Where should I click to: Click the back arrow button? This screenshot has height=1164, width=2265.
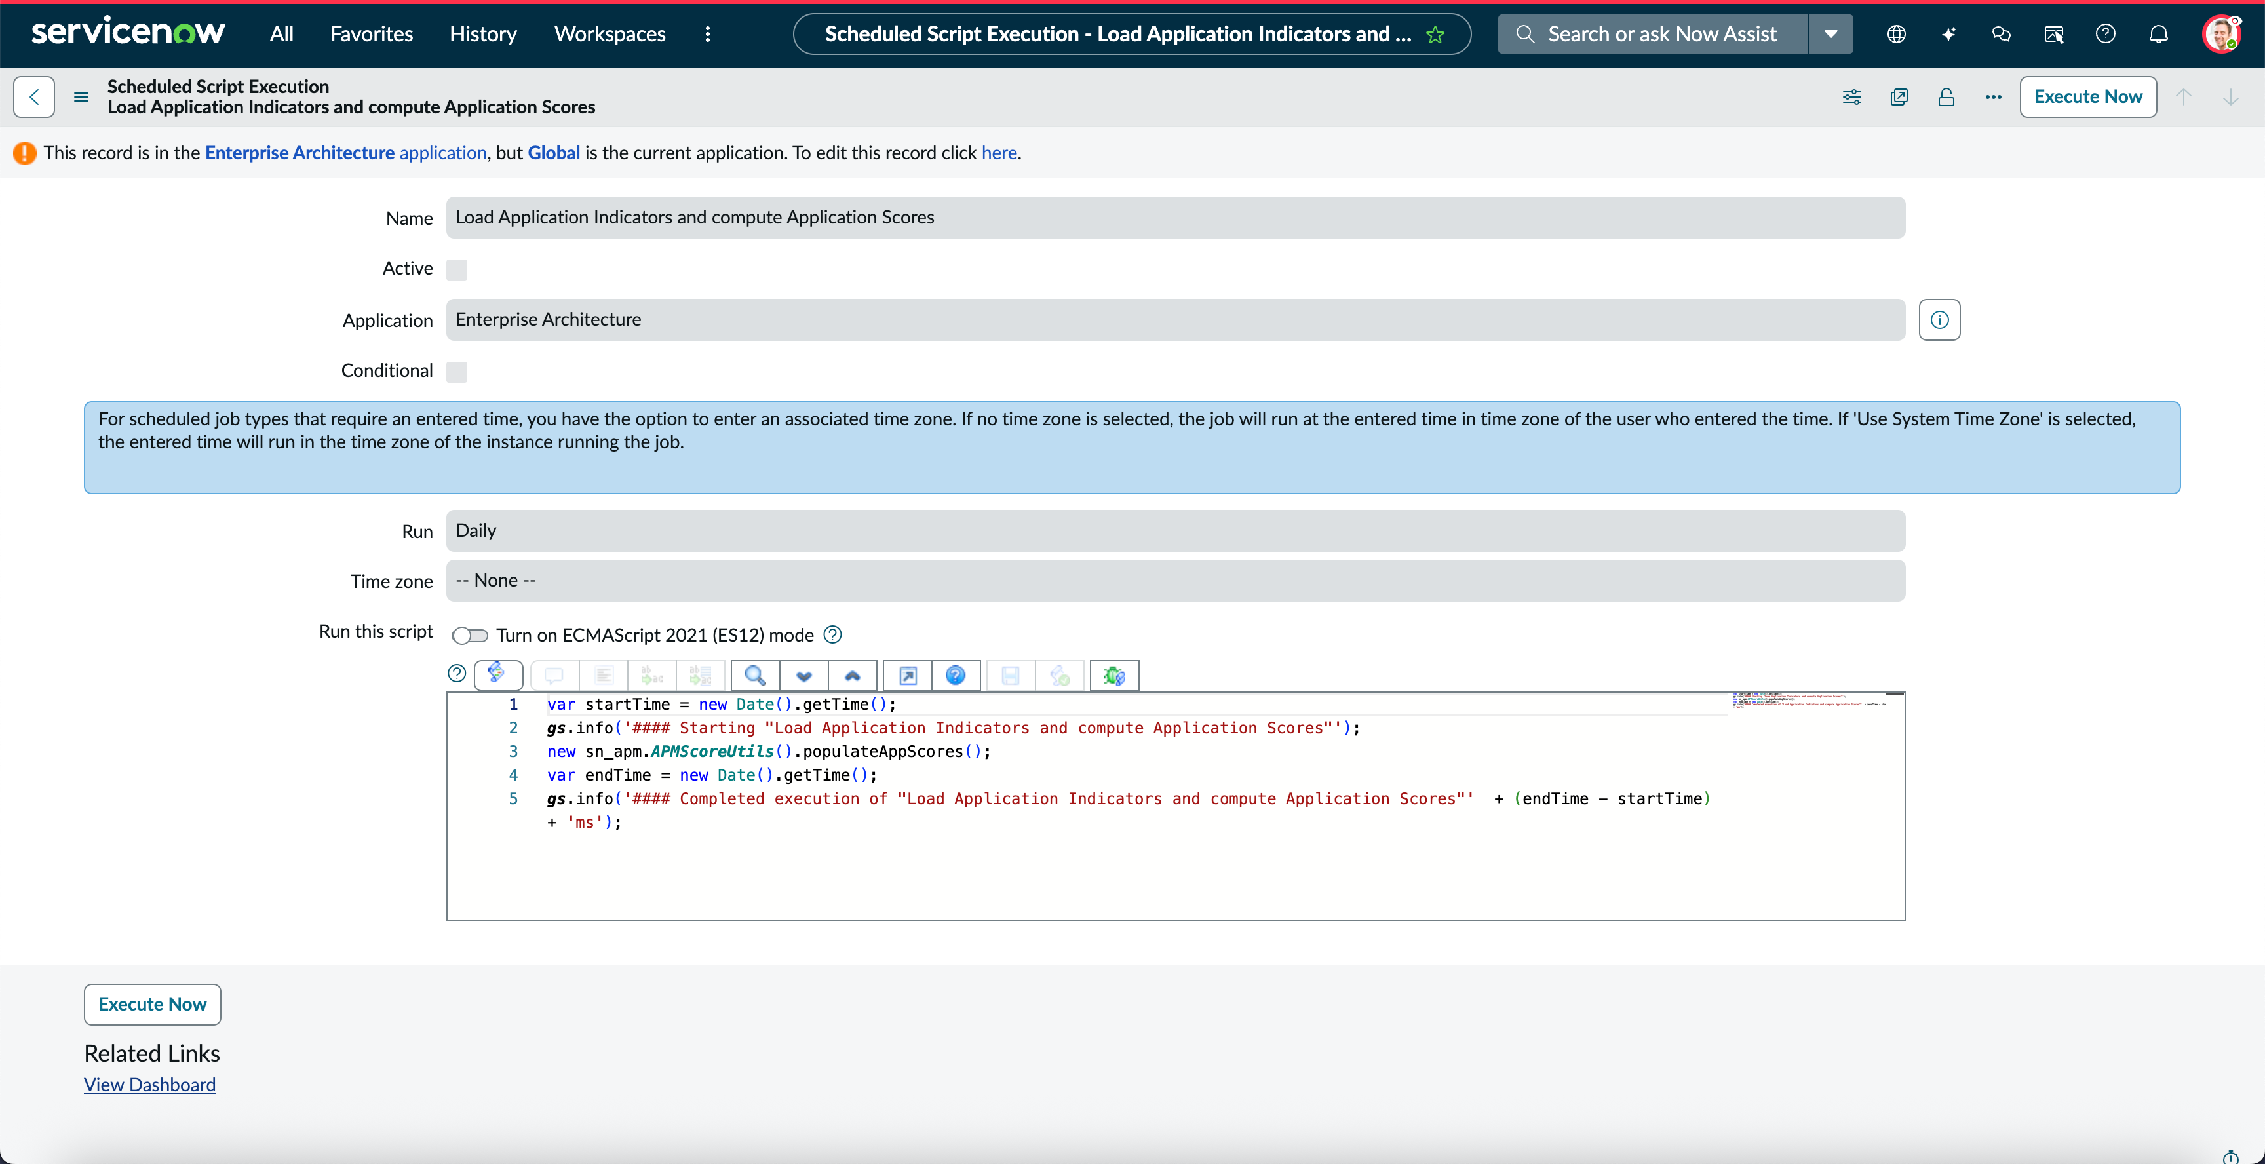point(34,97)
